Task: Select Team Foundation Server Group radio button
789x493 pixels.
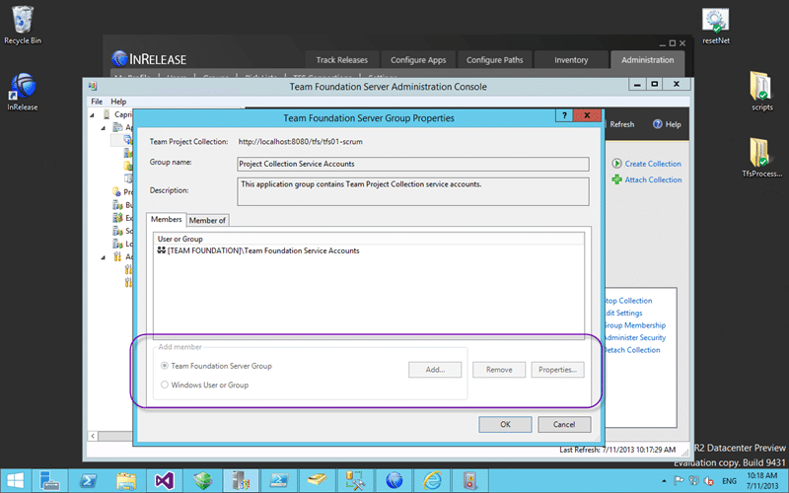Action: pyautogui.click(x=164, y=366)
